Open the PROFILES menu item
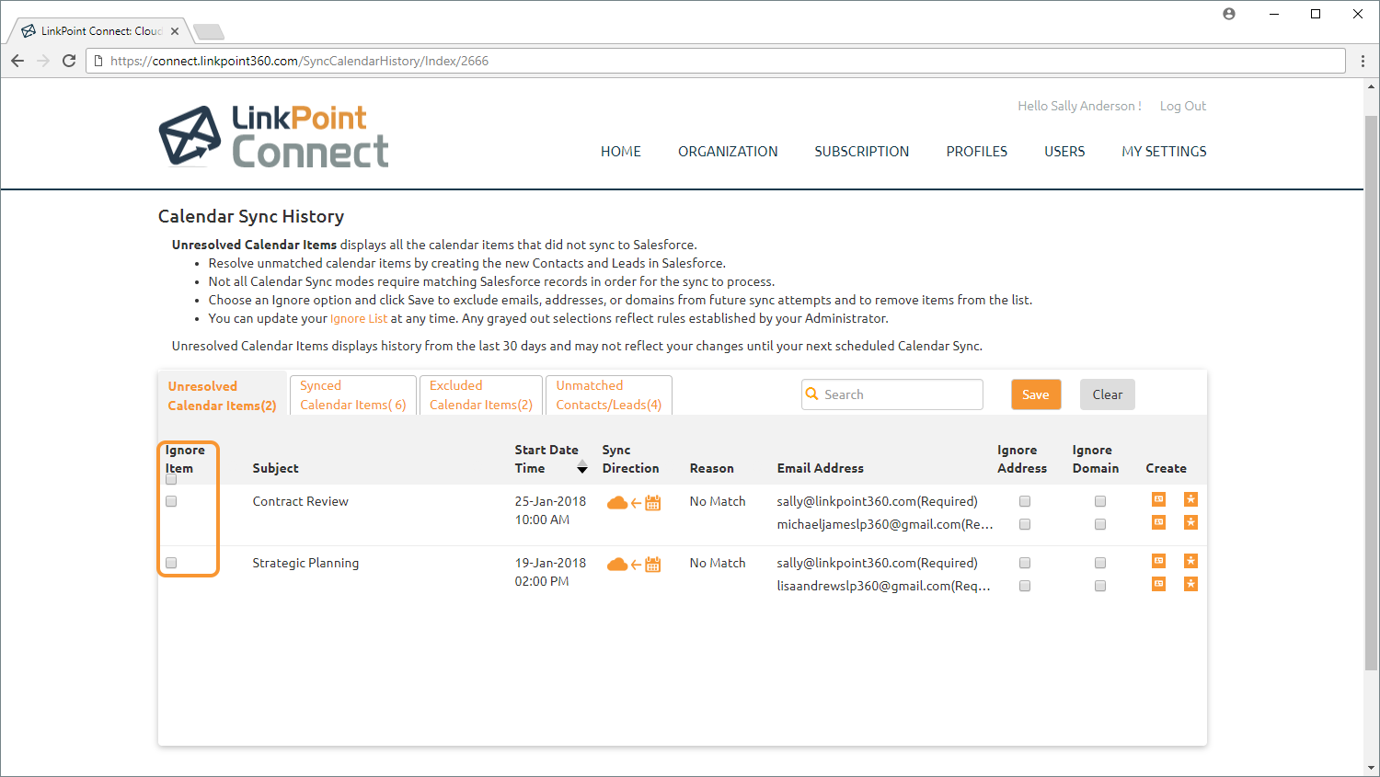1380x777 pixels. click(977, 152)
